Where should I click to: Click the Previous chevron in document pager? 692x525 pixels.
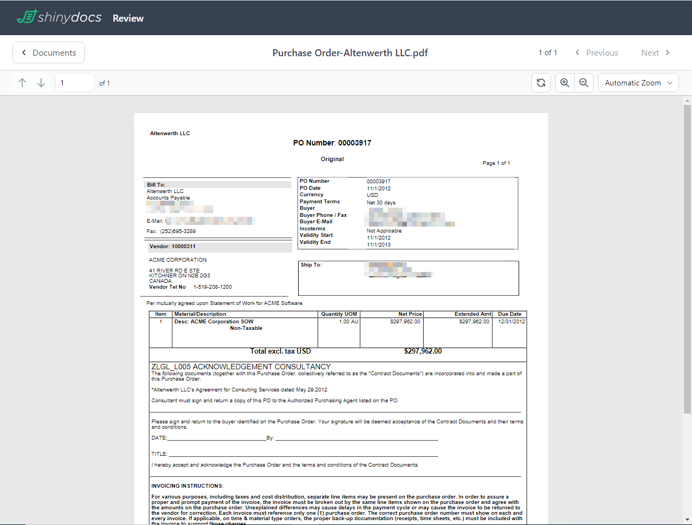coord(579,52)
